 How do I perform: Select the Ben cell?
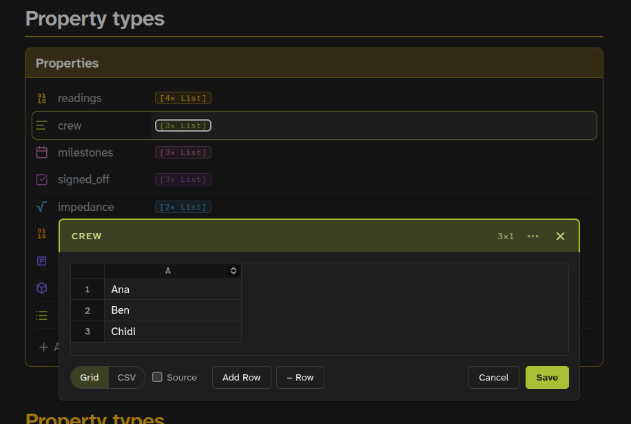(173, 310)
